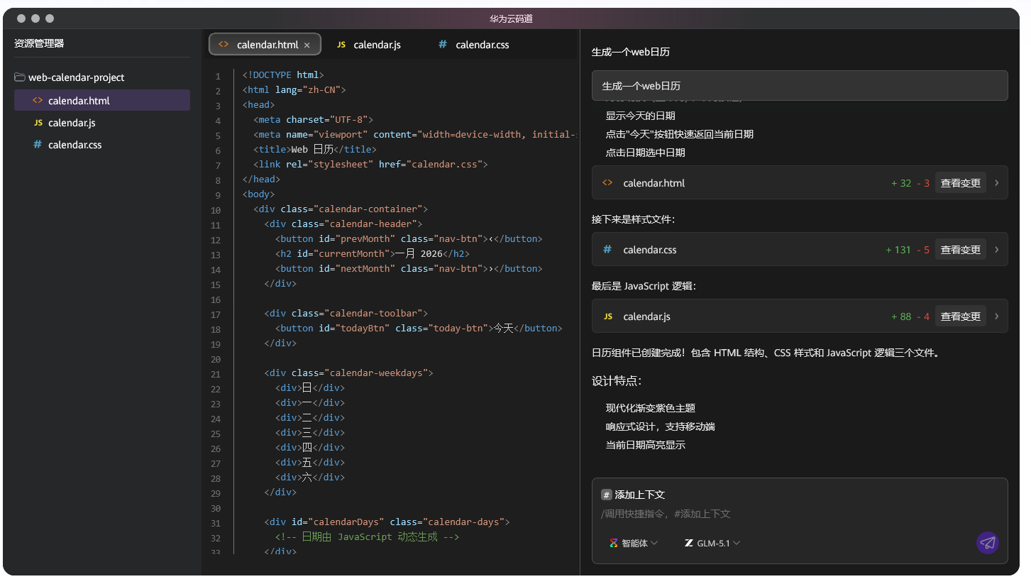Click the # add context icon
Screen dimensions: 1031x584
[606, 495]
